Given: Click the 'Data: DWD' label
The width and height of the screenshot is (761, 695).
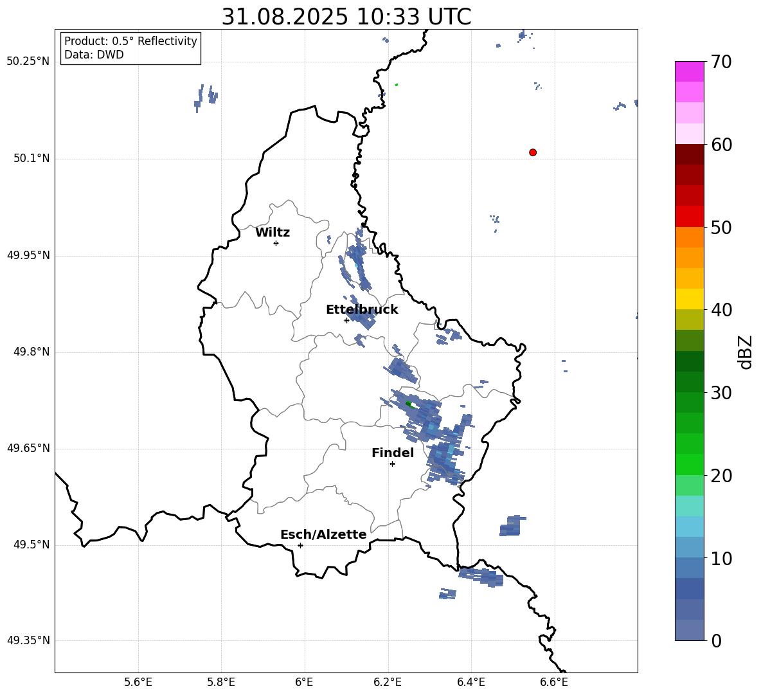Looking at the screenshot, I should (x=94, y=55).
